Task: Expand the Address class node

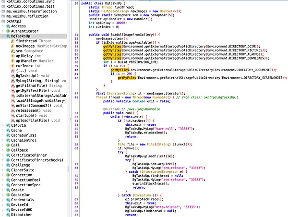Action: [x=2, y=26]
